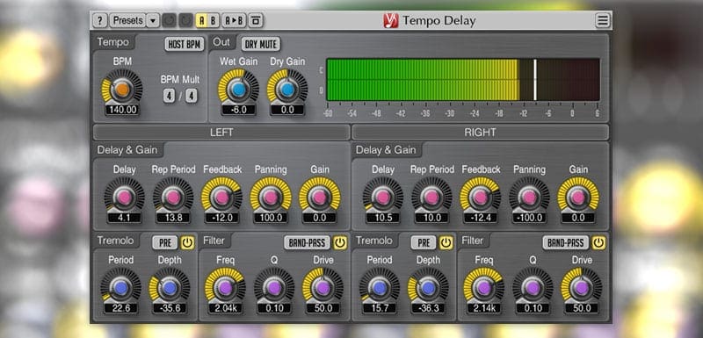Viewport: 703px width, 338px height.
Task: Expand the Presets dropdown arrow
Action: point(153,20)
